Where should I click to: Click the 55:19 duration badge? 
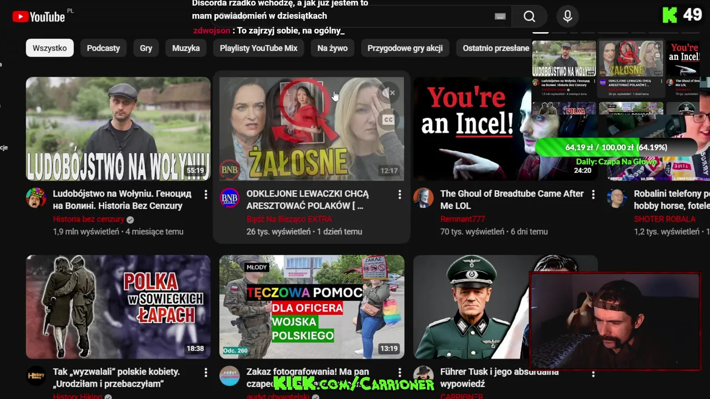point(195,171)
